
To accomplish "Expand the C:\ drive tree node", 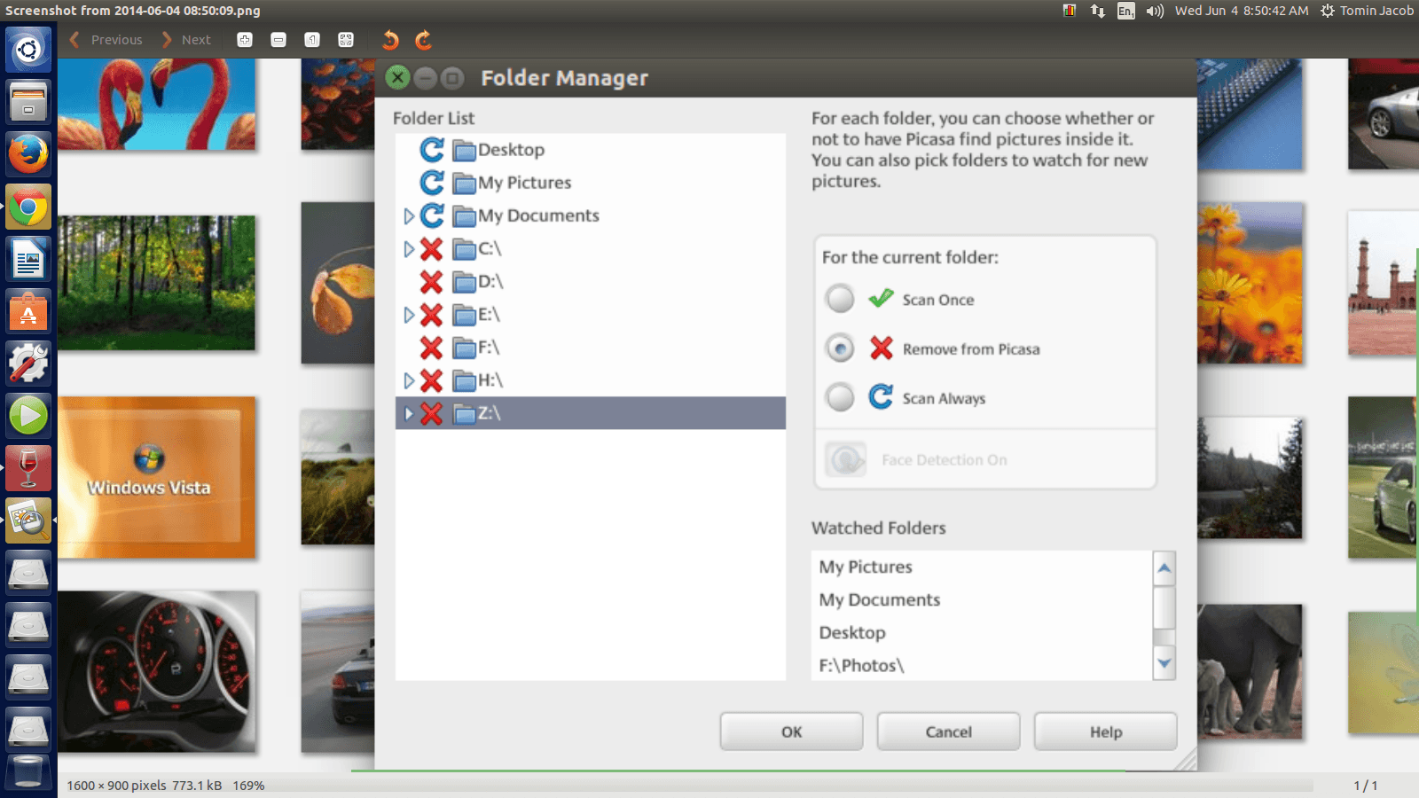I will click(409, 249).
